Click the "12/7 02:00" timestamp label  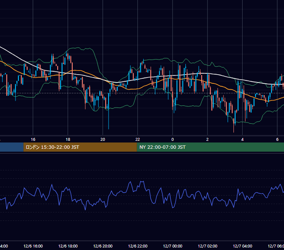tap(208, 246)
